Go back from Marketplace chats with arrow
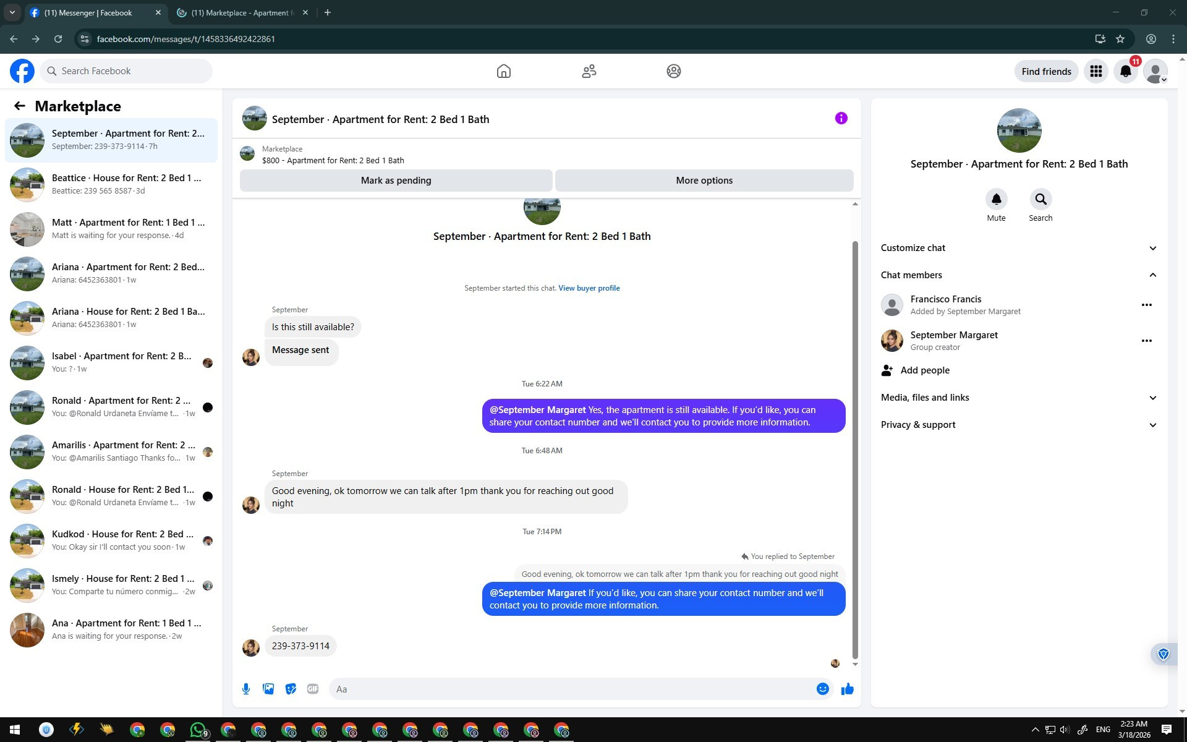1187x742 pixels. pos(20,106)
